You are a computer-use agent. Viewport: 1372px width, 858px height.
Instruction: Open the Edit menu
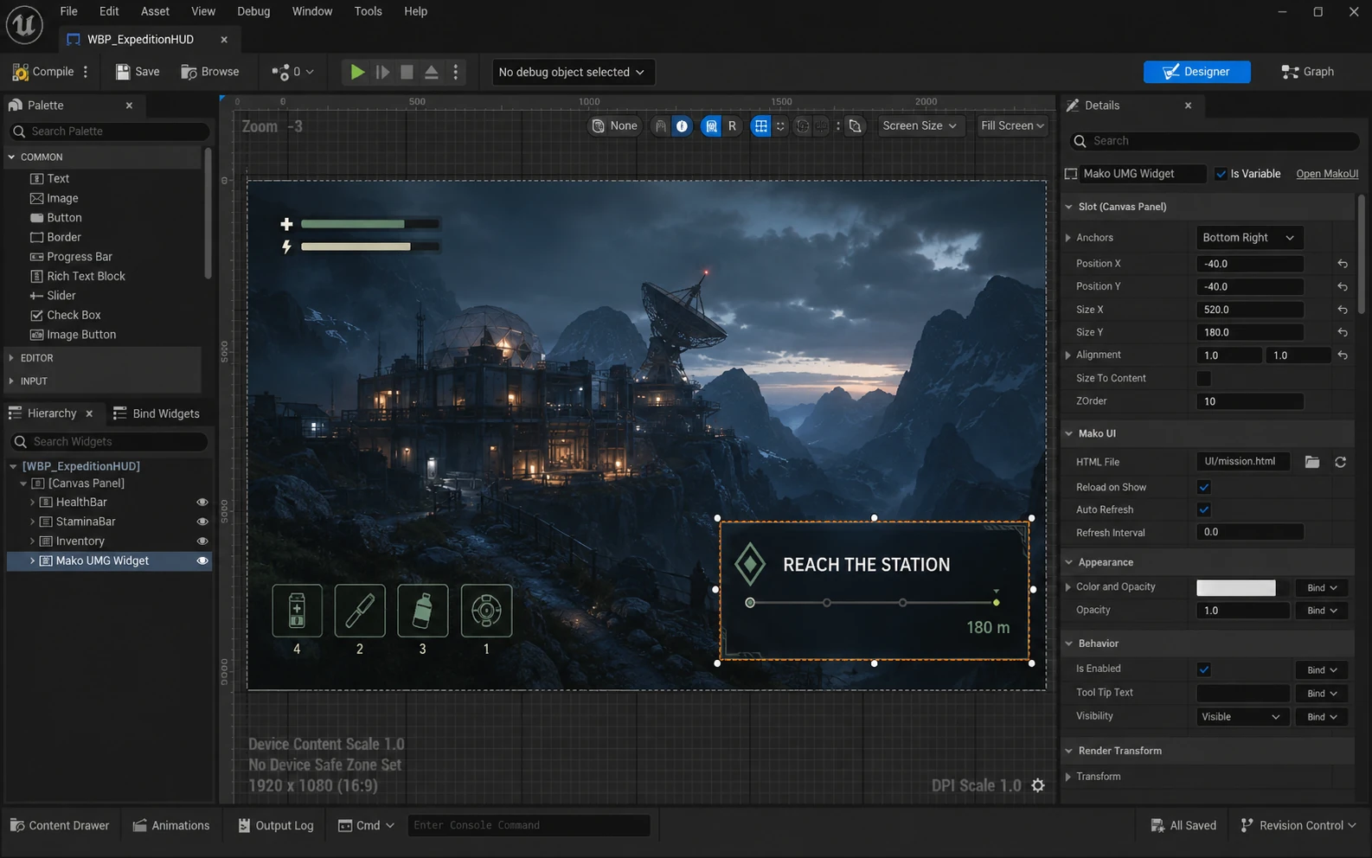tap(109, 11)
